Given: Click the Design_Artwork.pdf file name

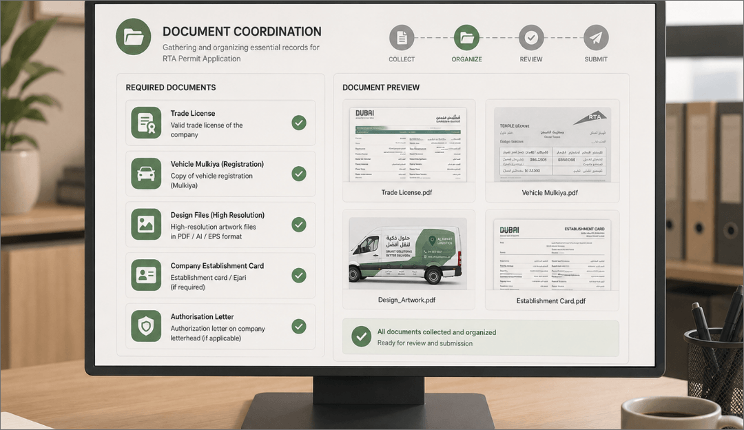Looking at the screenshot, I should [406, 300].
